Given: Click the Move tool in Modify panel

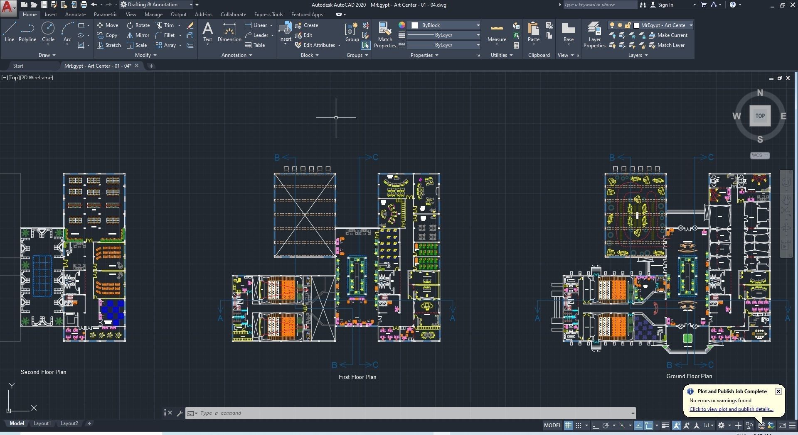Looking at the screenshot, I should (108, 25).
